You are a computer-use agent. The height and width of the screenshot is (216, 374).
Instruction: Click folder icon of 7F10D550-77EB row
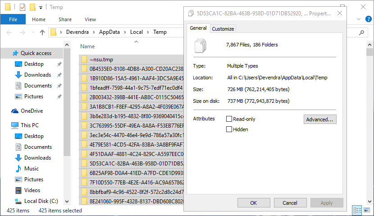click(84, 182)
